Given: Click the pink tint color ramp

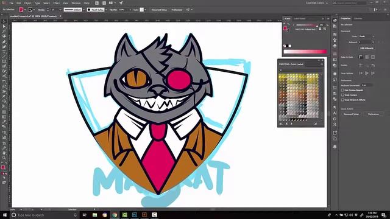Looking at the screenshot, I should click(305, 51).
